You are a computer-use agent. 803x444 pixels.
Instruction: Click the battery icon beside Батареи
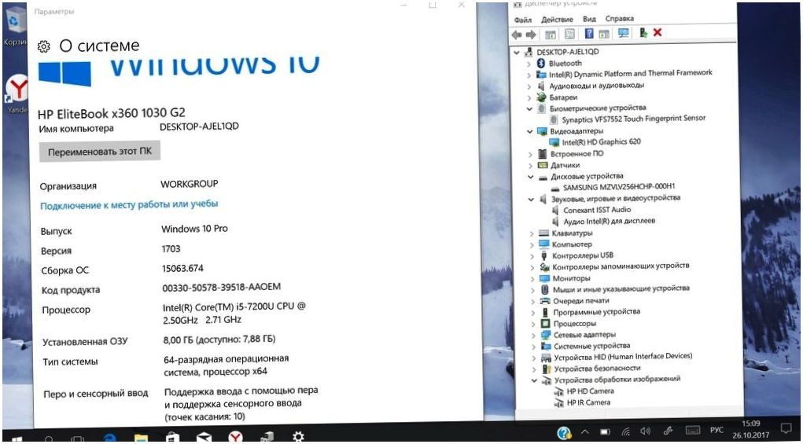click(x=541, y=97)
